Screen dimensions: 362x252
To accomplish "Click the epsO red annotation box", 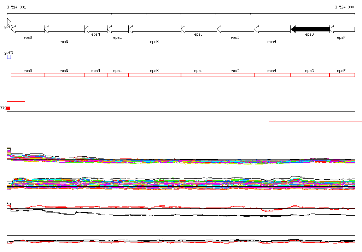I will (x=28, y=75).
